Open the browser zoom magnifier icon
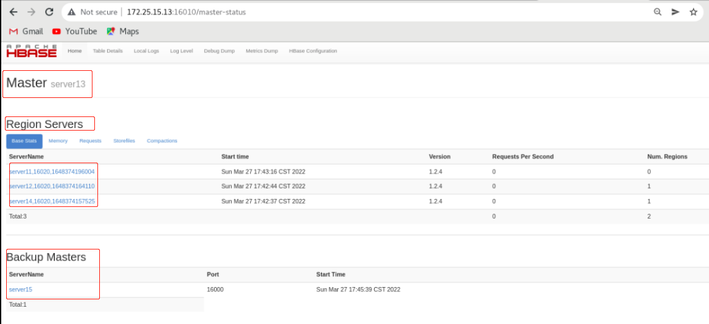 (x=658, y=12)
